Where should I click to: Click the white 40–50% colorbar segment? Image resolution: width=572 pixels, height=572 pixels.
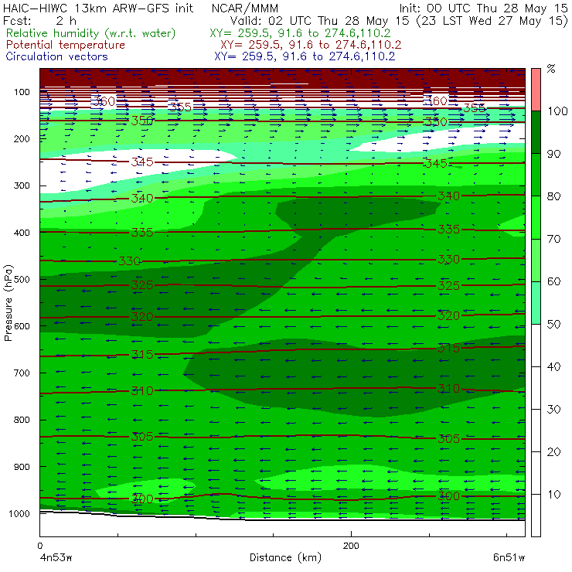pyautogui.click(x=536, y=345)
